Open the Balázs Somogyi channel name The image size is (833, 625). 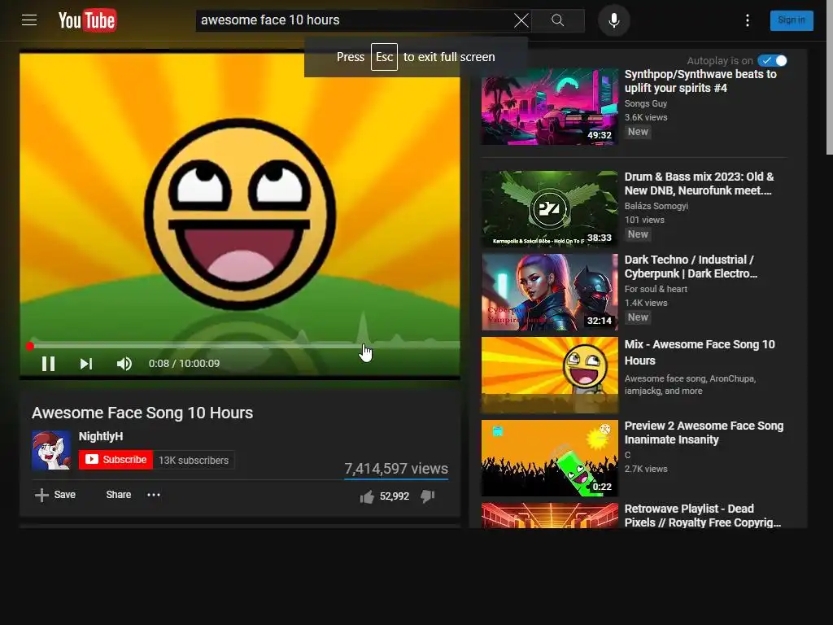(x=656, y=206)
